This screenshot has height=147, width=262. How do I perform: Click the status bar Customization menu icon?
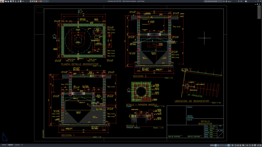260,145
